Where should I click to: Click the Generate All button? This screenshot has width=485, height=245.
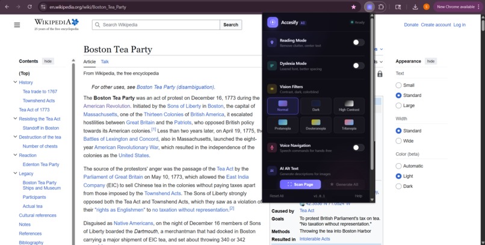pos(344,184)
